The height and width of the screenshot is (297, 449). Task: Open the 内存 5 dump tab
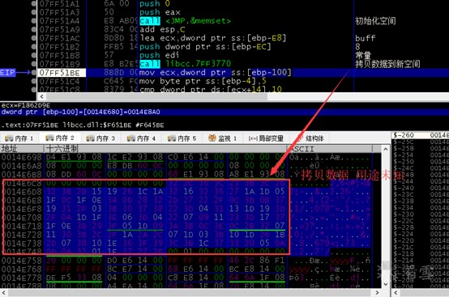[182, 138]
